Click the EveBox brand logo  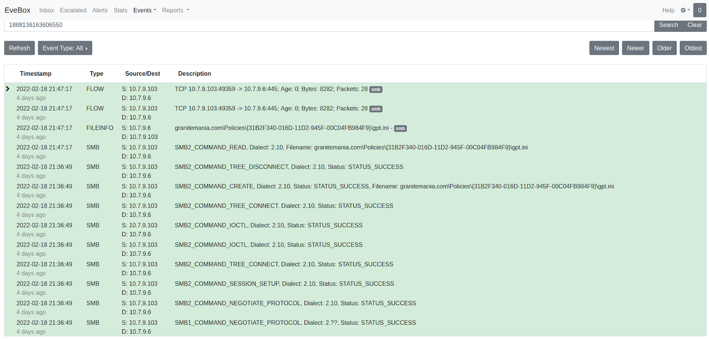pyautogui.click(x=18, y=10)
